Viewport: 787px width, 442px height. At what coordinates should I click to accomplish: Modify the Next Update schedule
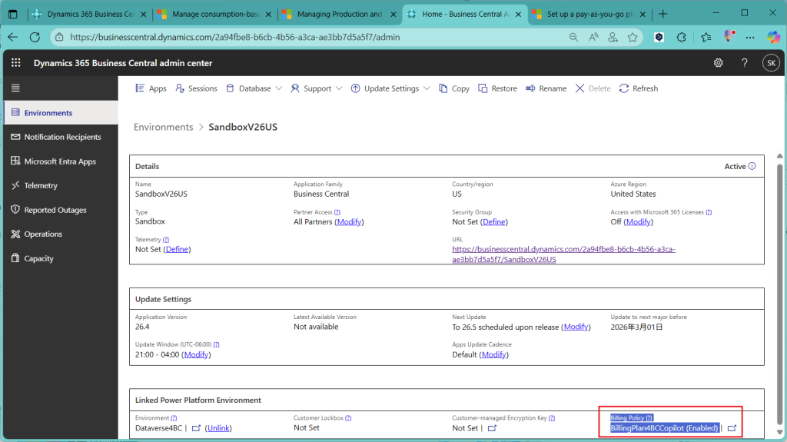tap(576, 327)
